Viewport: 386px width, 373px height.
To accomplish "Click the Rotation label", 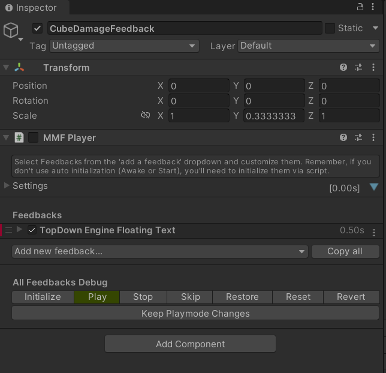I will 31,101.
